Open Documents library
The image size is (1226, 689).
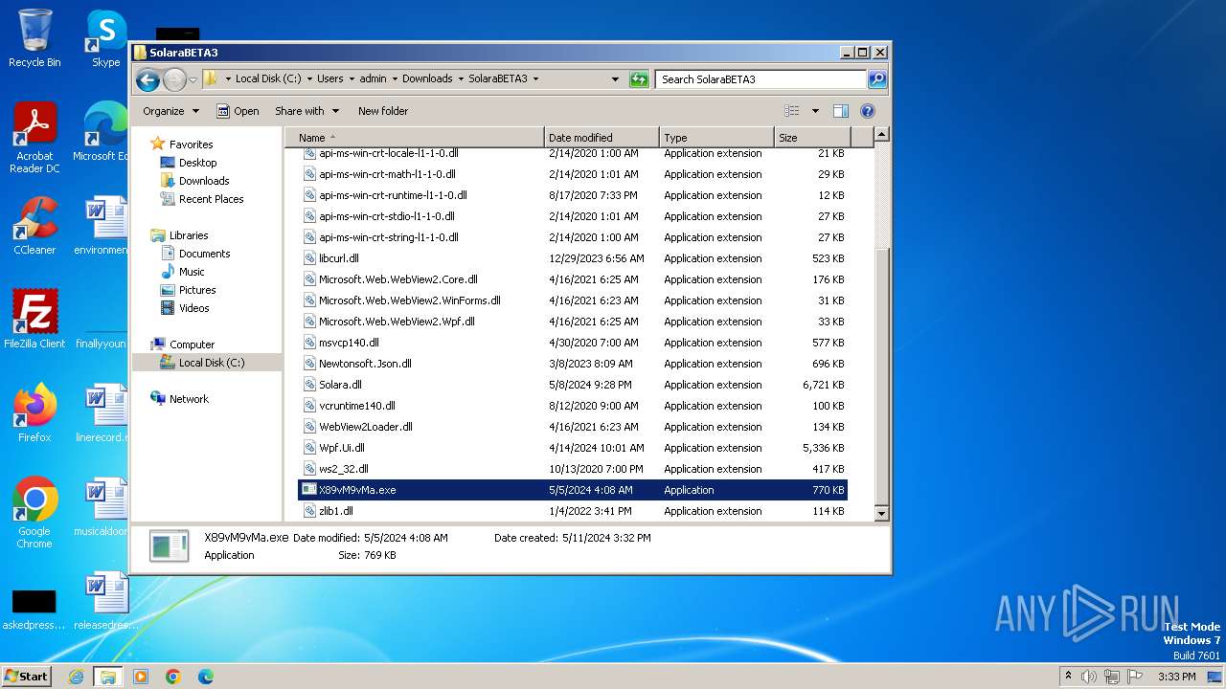click(204, 254)
